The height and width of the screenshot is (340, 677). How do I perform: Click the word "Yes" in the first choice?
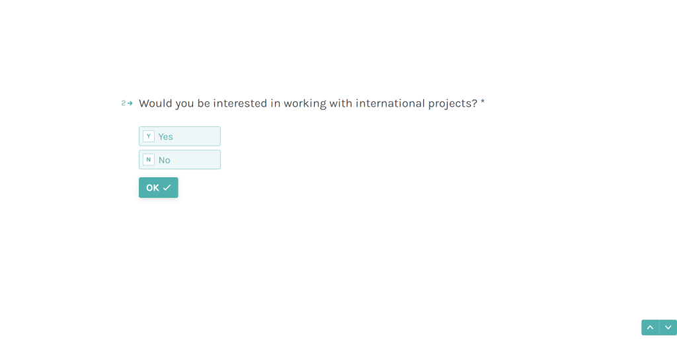coord(165,137)
